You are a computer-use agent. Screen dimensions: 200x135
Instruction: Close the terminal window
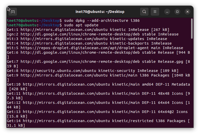click(x=188, y=12)
